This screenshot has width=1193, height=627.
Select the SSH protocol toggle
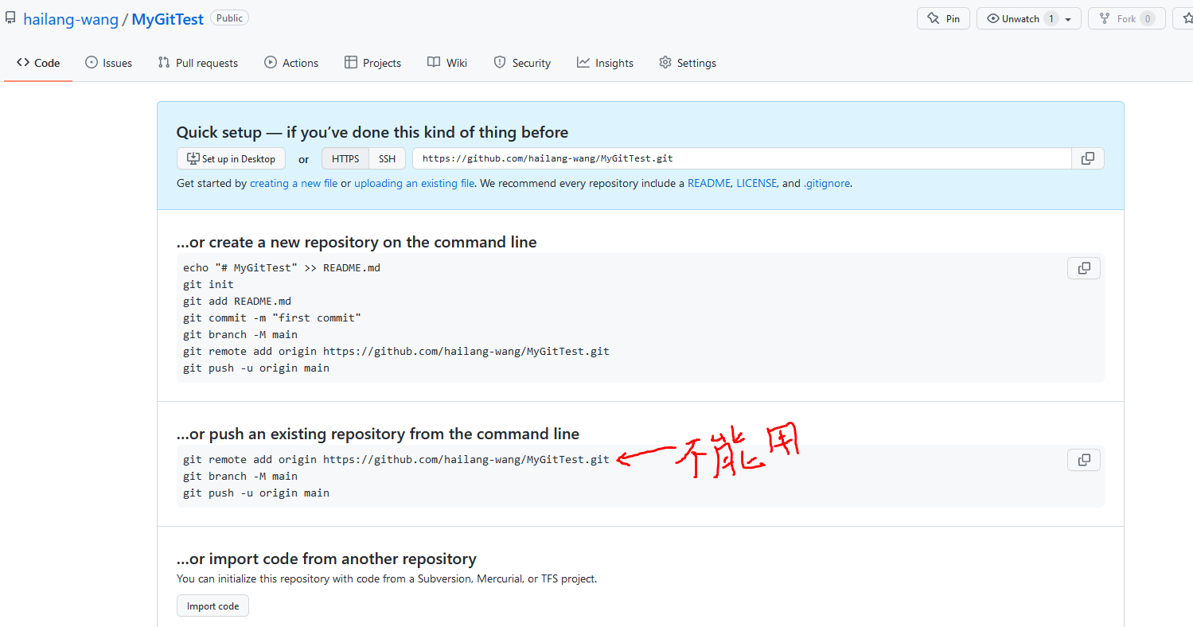388,159
